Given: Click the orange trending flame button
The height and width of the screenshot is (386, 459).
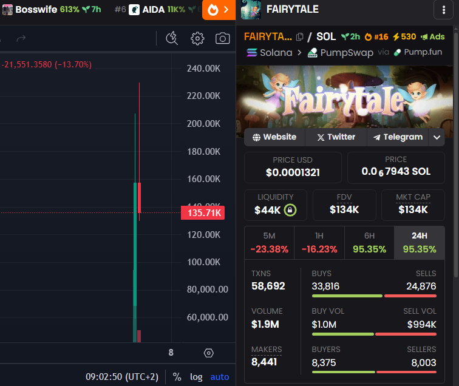Looking at the screenshot, I should pyautogui.click(x=219, y=10).
